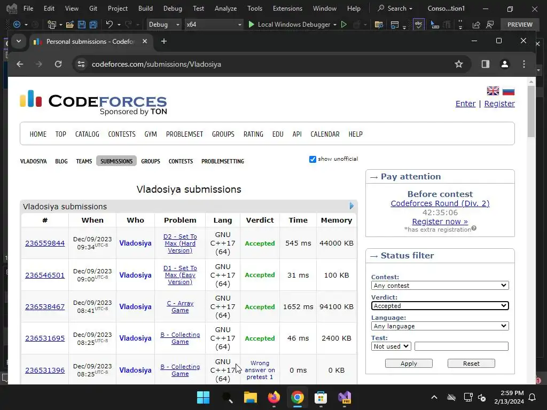Open the Language filter dropdown
547x410 pixels.
click(x=440, y=326)
